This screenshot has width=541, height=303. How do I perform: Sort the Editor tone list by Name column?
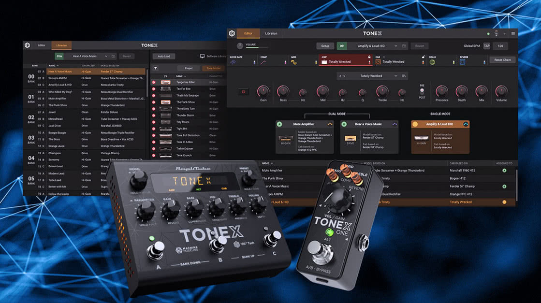pyautogui.click(x=267, y=163)
